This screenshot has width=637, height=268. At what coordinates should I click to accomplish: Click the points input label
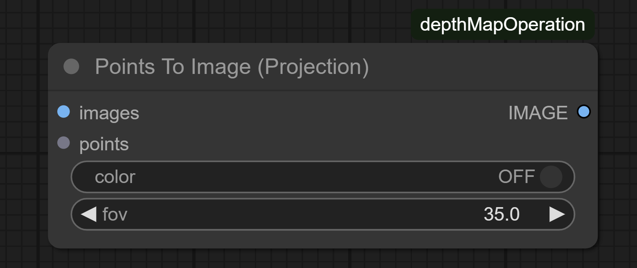point(104,144)
